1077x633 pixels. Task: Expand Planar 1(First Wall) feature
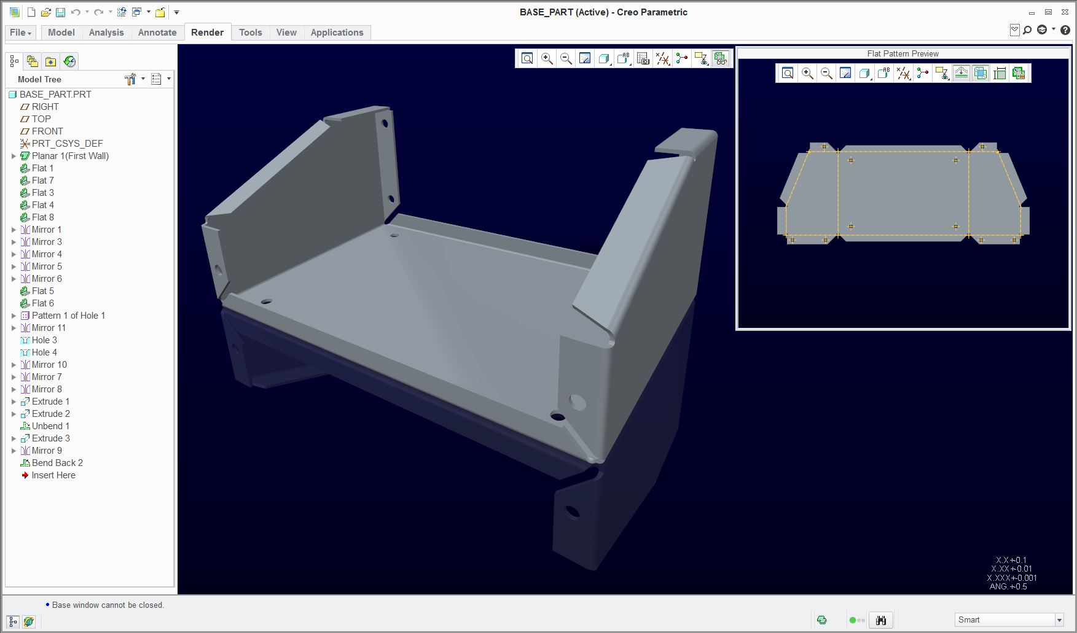coord(14,156)
